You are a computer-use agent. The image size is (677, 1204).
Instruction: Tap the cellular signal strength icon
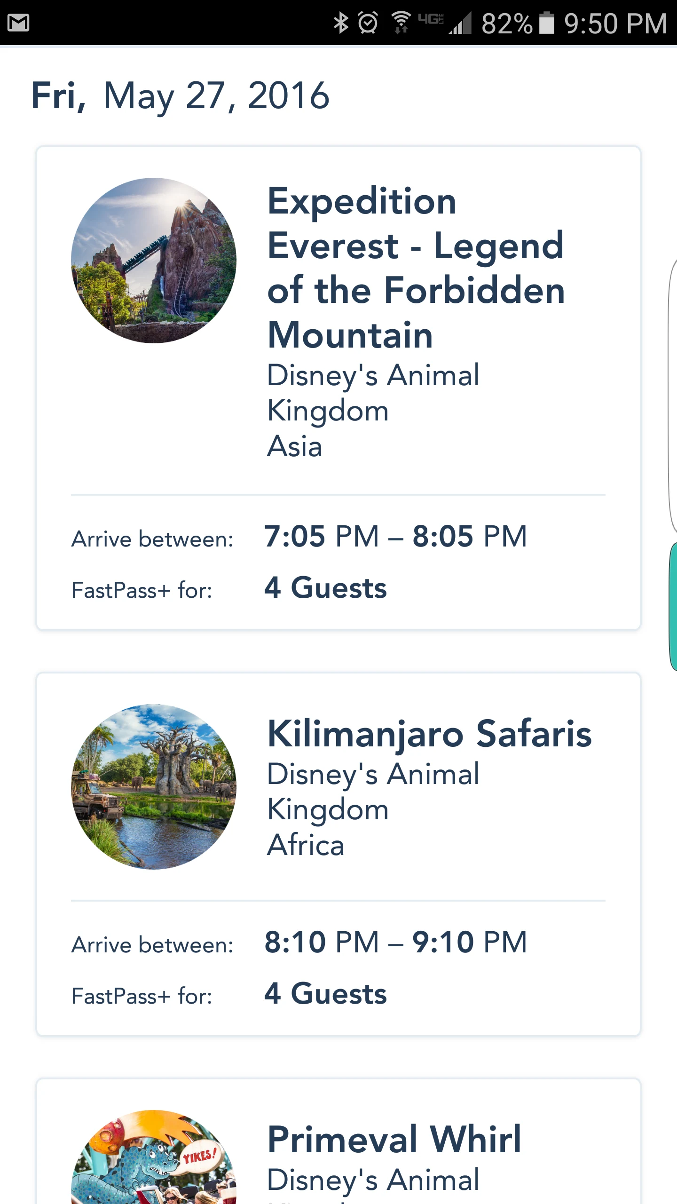(461, 23)
